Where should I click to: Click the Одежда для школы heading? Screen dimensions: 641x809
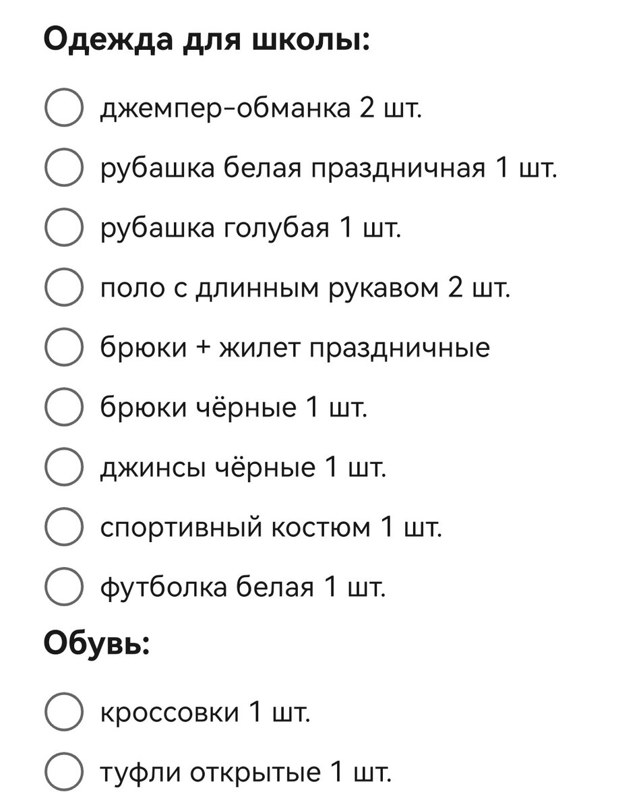[x=207, y=42]
